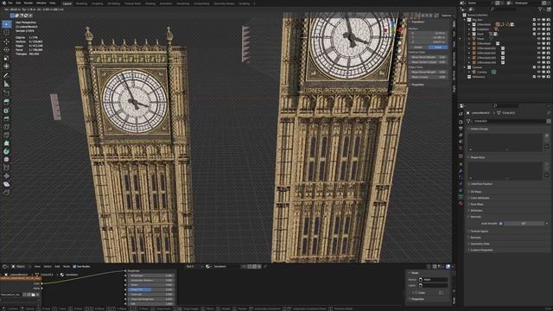This screenshot has width=553, height=311.
Task: Switch to the Sculpting workspace tab
Action: click(x=98, y=3)
